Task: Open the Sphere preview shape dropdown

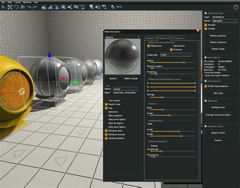Action: pos(123,37)
